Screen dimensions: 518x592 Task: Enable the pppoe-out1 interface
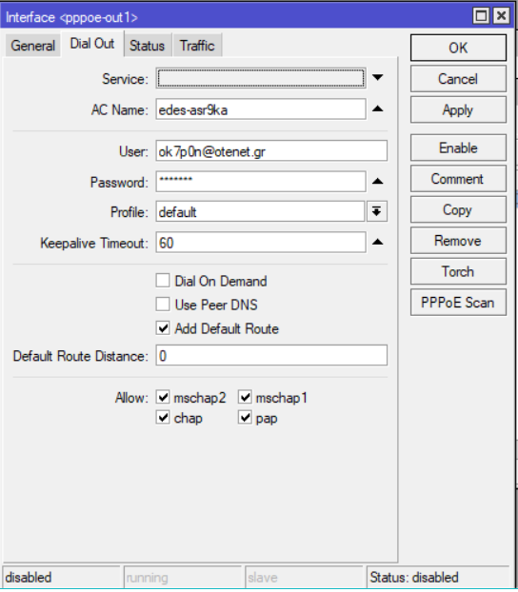coord(458,148)
